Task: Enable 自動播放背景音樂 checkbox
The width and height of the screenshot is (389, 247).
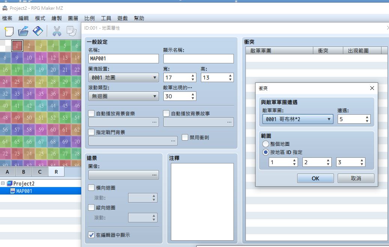Action: pos(91,114)
